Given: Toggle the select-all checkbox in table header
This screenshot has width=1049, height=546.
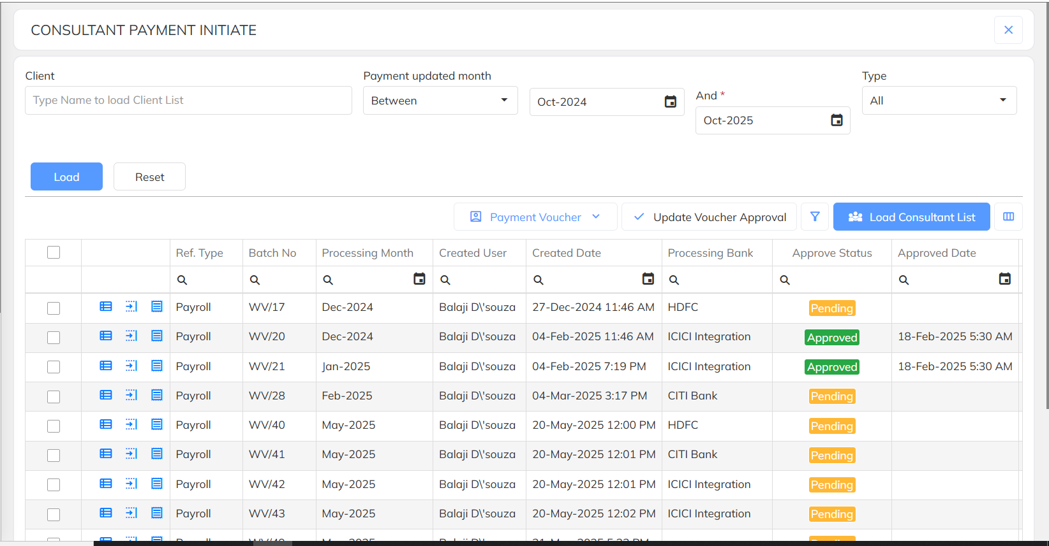Looking at the screenshot, I should coord(54,252).
